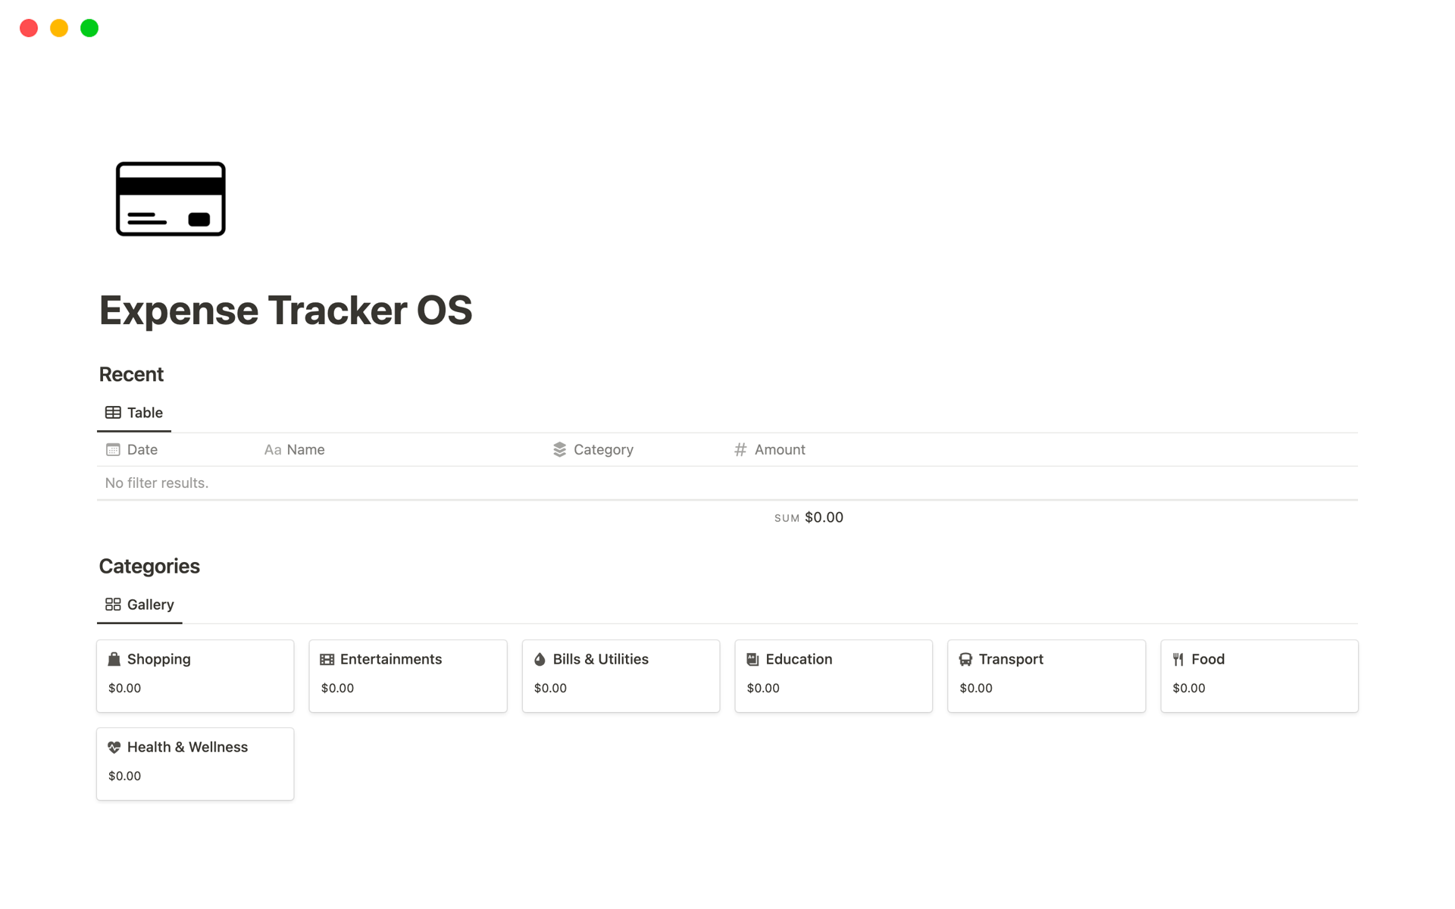The image size is (1455, 909).
Task: Click the water drop icon for Bills & Utilities
Action: 540,659
